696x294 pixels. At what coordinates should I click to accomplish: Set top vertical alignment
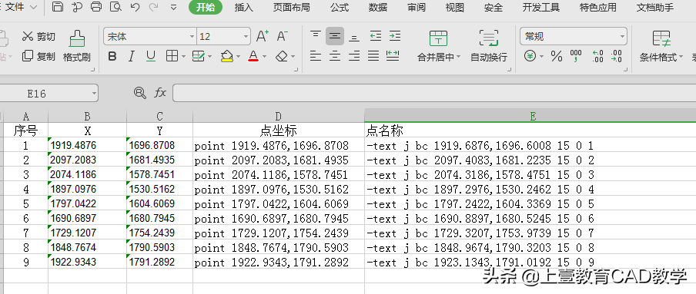[x=315, y=35]
